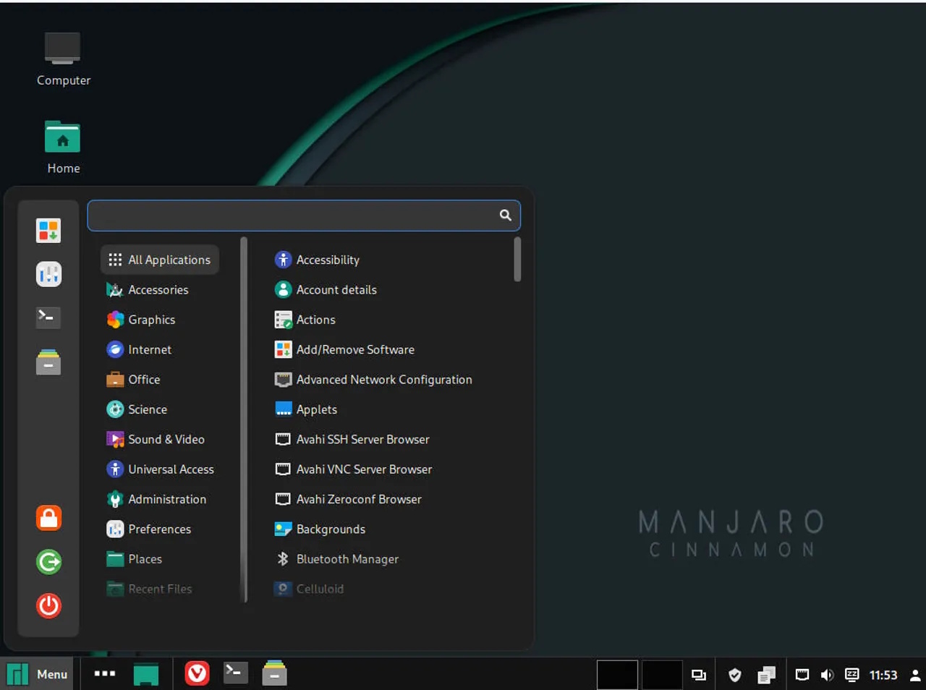The width and height of the screenshot is (926, 690).
Task: Open Software Manager from favorites sidebar
Action: click(48, 231)
